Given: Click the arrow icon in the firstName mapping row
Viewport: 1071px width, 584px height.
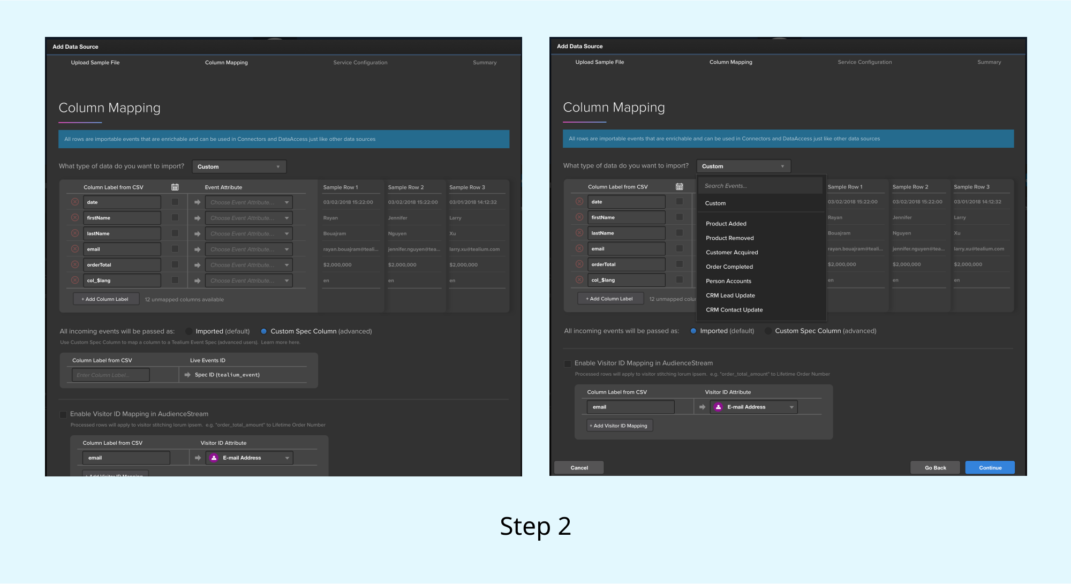Looking at the screenshot, I should click(x=197, y=218).
